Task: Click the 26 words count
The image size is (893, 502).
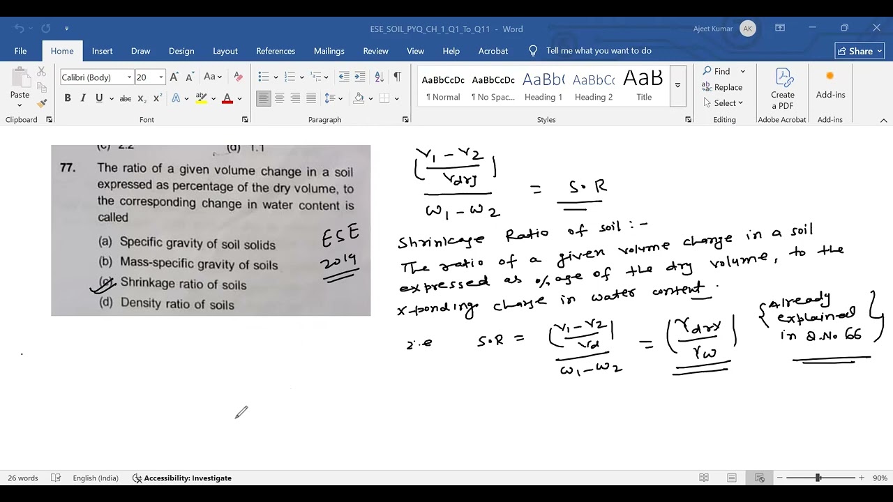Action: coord(23,478)
